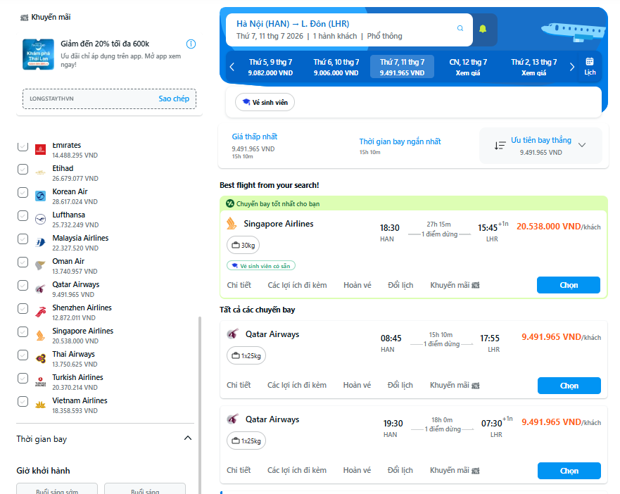Select CN, 12 thg 7 date tab
Screen dimensions: 620x494
pyautogui.click(x=468, y=68)
